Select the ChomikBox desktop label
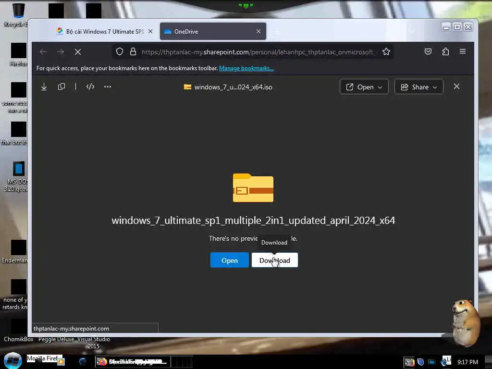Screen dimensions: 492x369 (19, 339)
